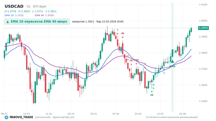Screen dimensions: 216x121
Task: Click the 1.3500 price axis label
Action: click(x=203, y=101)
